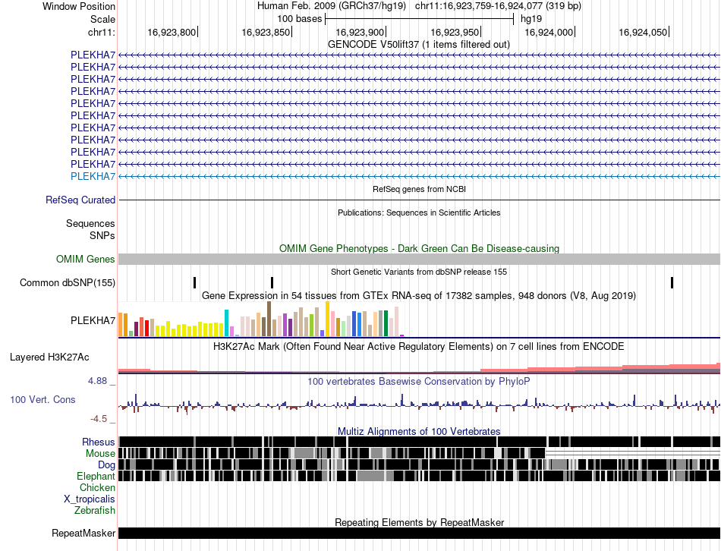Image resolution: width=721 pixels, height=551 pixels.
Task: Open the OMIM Gene Phenotypes track title
Action: pyautogui.click(x=419, y=248)
